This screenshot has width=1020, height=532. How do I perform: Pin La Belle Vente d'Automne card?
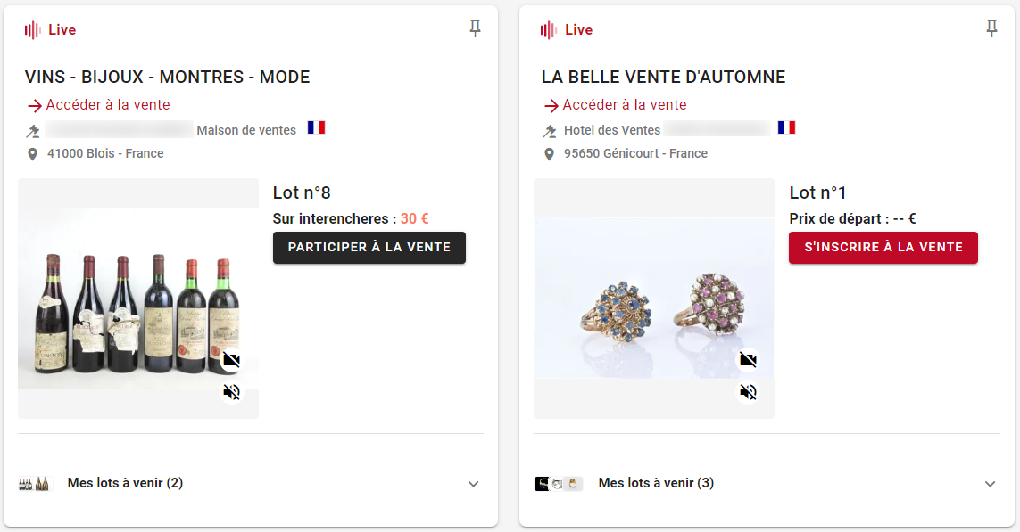point(991,29)
